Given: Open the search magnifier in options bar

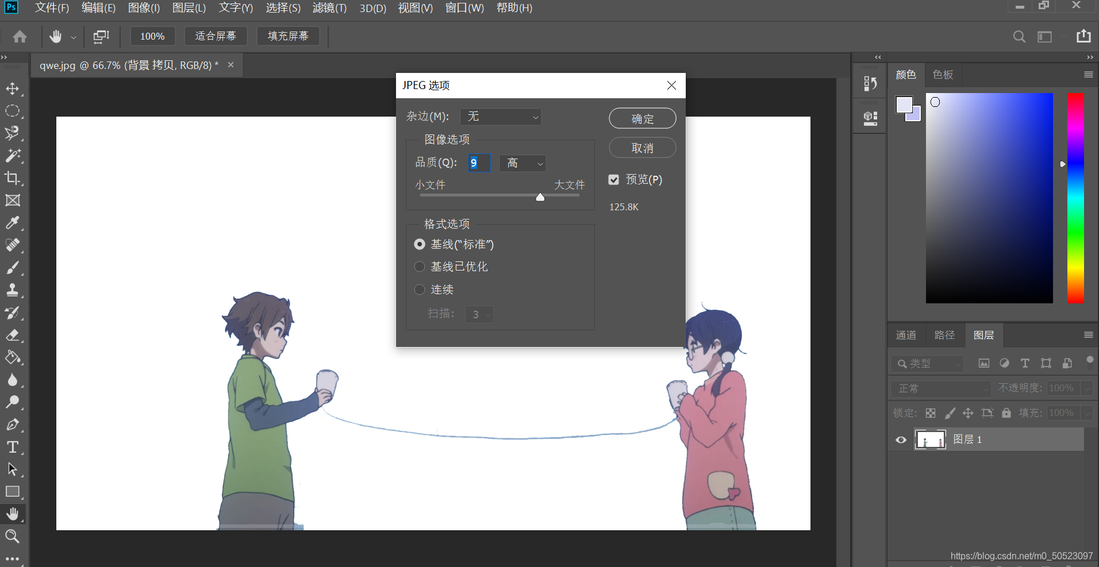Looking at the screenshot, I should [x=1019, y=37].
